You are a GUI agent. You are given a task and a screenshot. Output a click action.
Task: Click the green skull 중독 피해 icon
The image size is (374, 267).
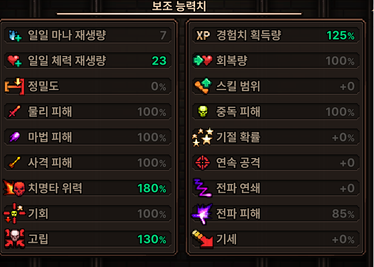(x=203, y=111)
